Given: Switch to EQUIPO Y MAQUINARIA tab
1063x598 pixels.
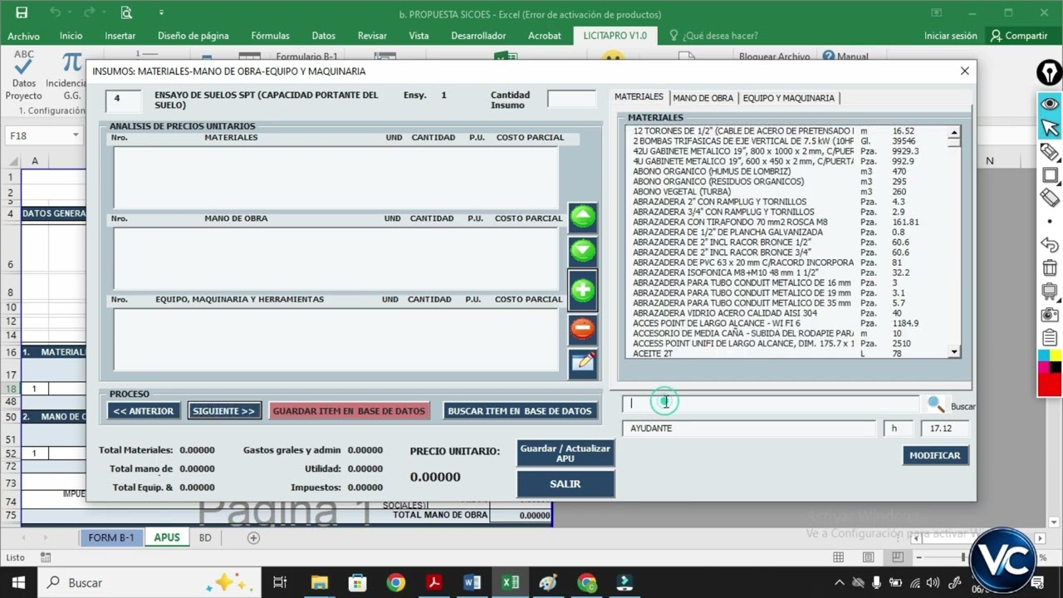Looking at the screenshot, I should (x=788, y=98).
